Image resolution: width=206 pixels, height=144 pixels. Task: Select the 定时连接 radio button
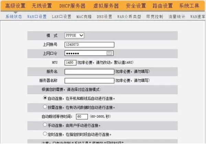click(45, 134)
